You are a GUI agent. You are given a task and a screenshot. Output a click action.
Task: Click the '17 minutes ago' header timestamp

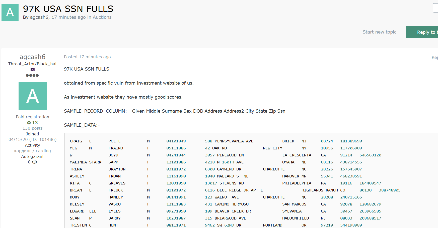(68, 17)
